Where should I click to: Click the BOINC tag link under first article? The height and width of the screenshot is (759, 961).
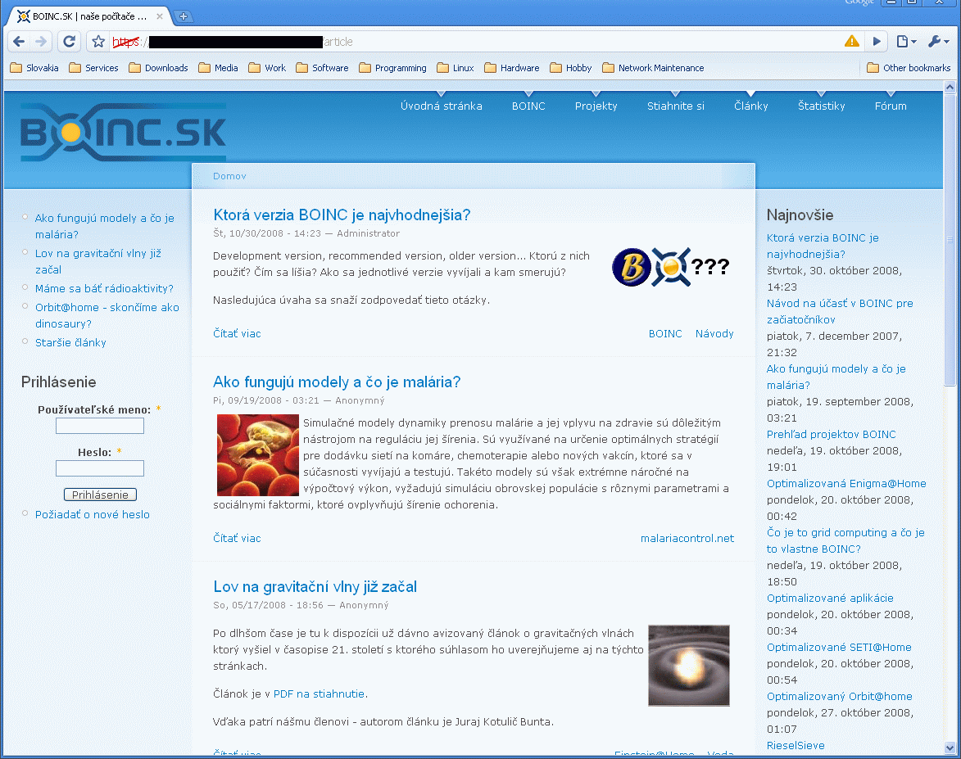(x=665, y=334)
